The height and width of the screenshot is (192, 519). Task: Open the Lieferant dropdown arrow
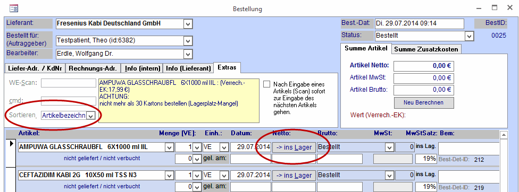point(188,24)
